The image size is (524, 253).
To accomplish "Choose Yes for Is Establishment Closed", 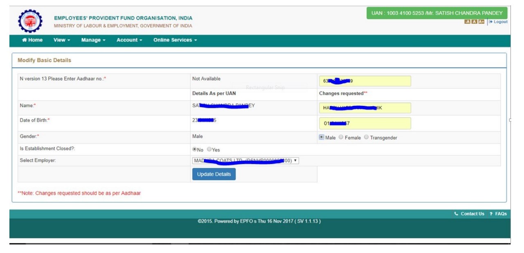I will coord(209,150).
